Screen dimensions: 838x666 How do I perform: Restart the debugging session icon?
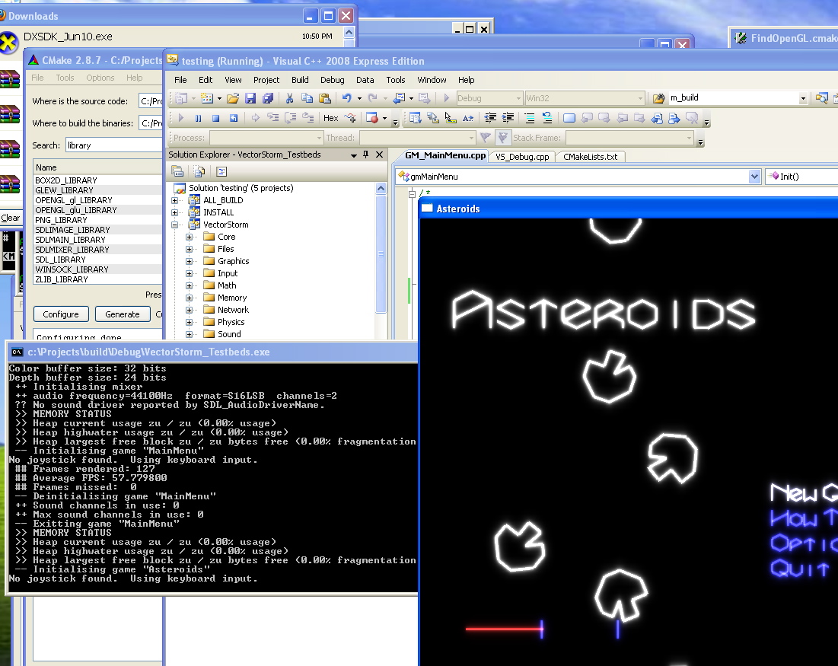click(x=234, y=118)
